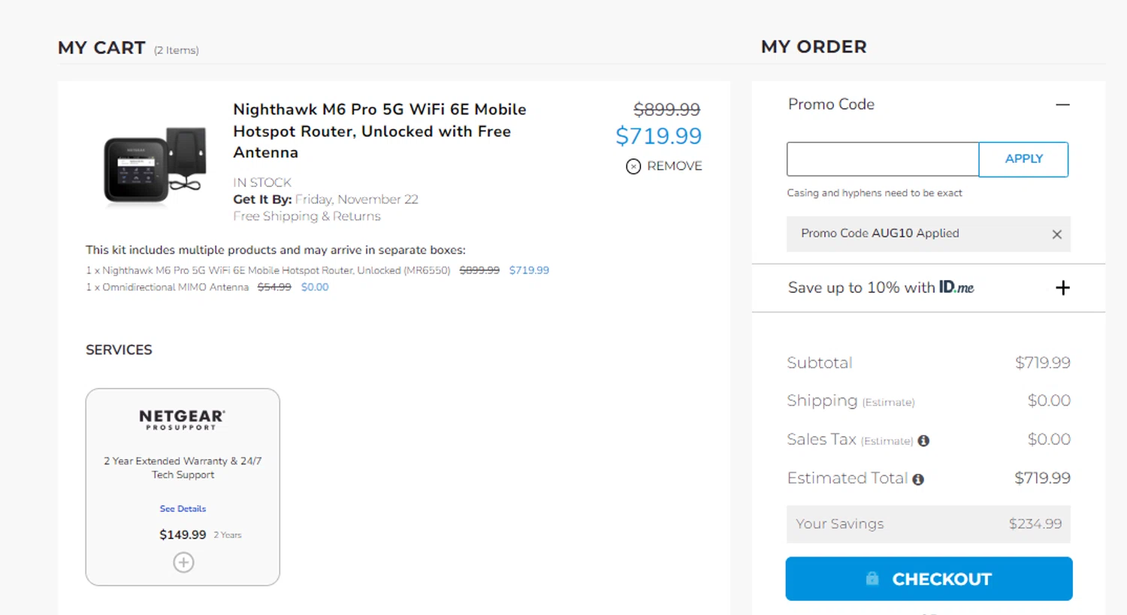Click the circled X remove icon
The width and height of the screenshot is (1127, 615).
[633, 166]
